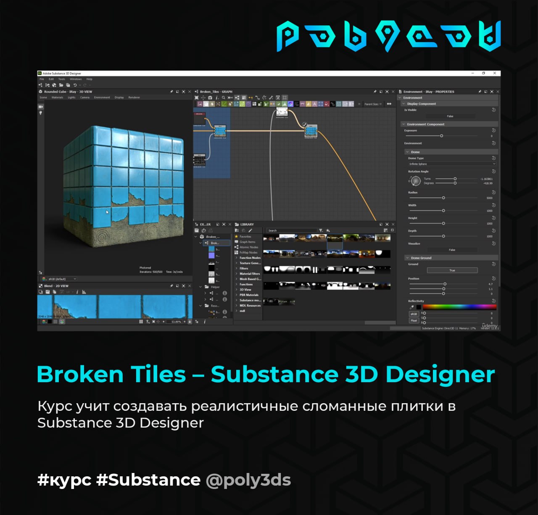Open the Dome Type dropdown showing Infinite Sphere
Viewport: 538px width, 515px height.
[x=452, y=164]
